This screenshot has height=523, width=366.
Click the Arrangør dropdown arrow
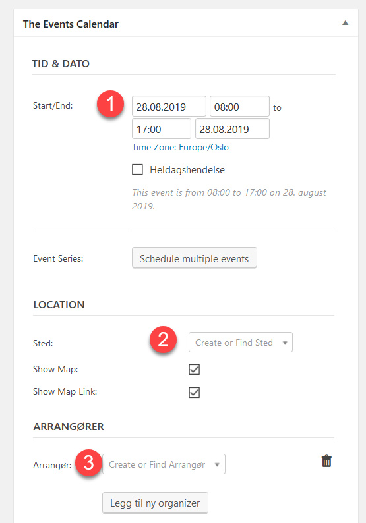pyautogui.click(x=217, y=464)
